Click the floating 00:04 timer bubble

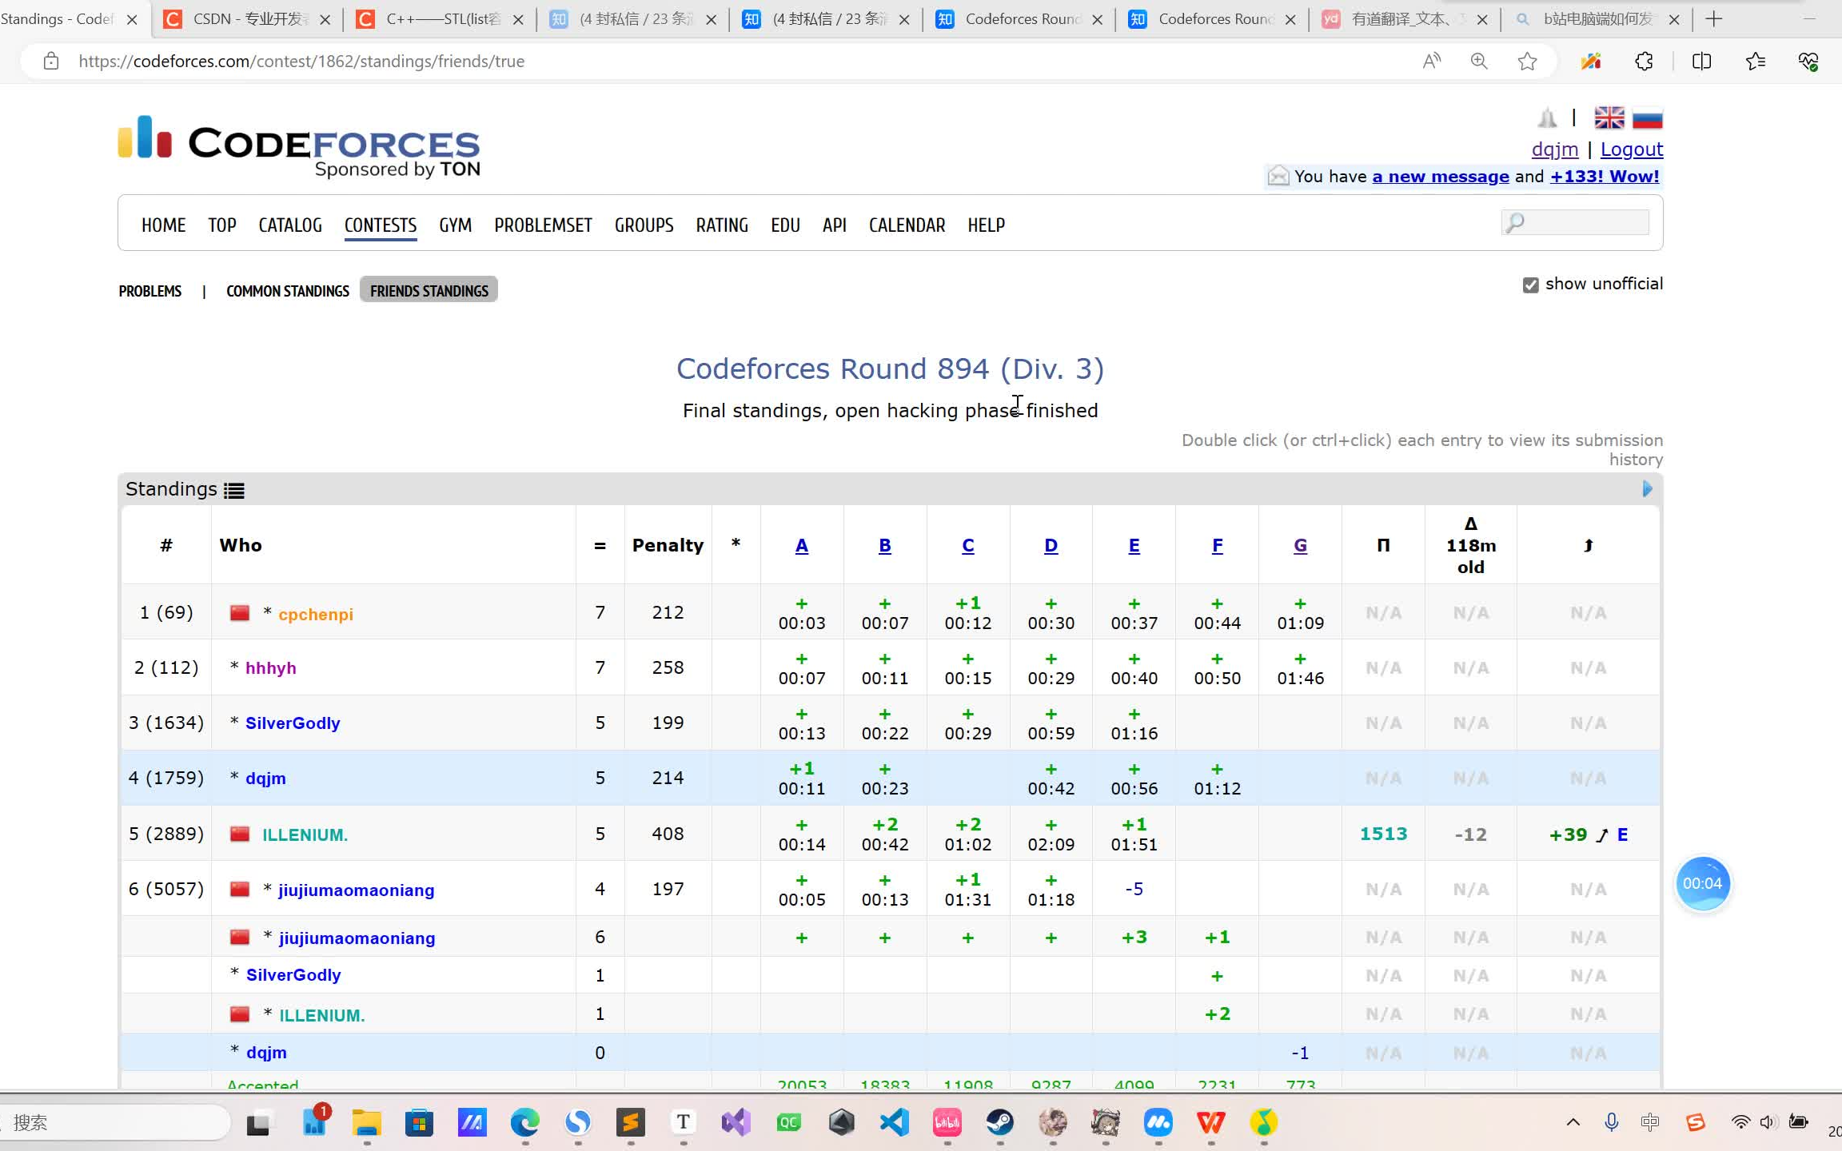(x=1702, y=883)
